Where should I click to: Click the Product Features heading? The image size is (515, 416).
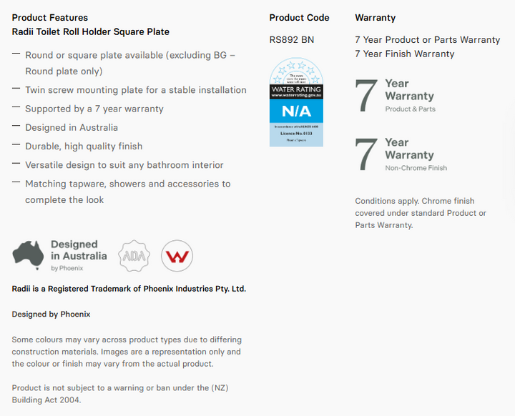[50, 17]
